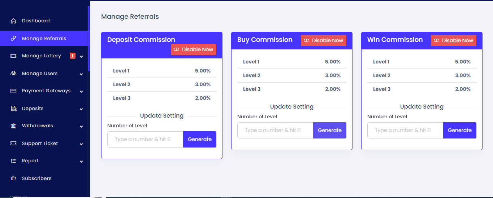Expand the Manage Lottery submenu chevron
493x198 pixels.
(x=81, y=56)
